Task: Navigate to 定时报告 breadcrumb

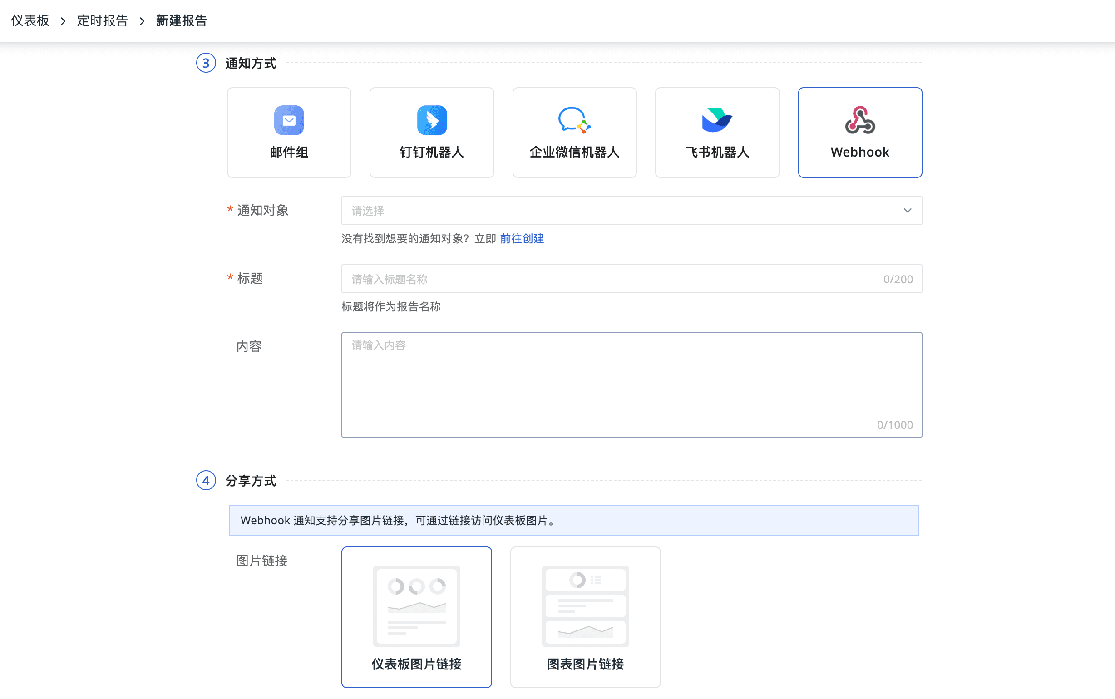Action: [x=102, y=21]
